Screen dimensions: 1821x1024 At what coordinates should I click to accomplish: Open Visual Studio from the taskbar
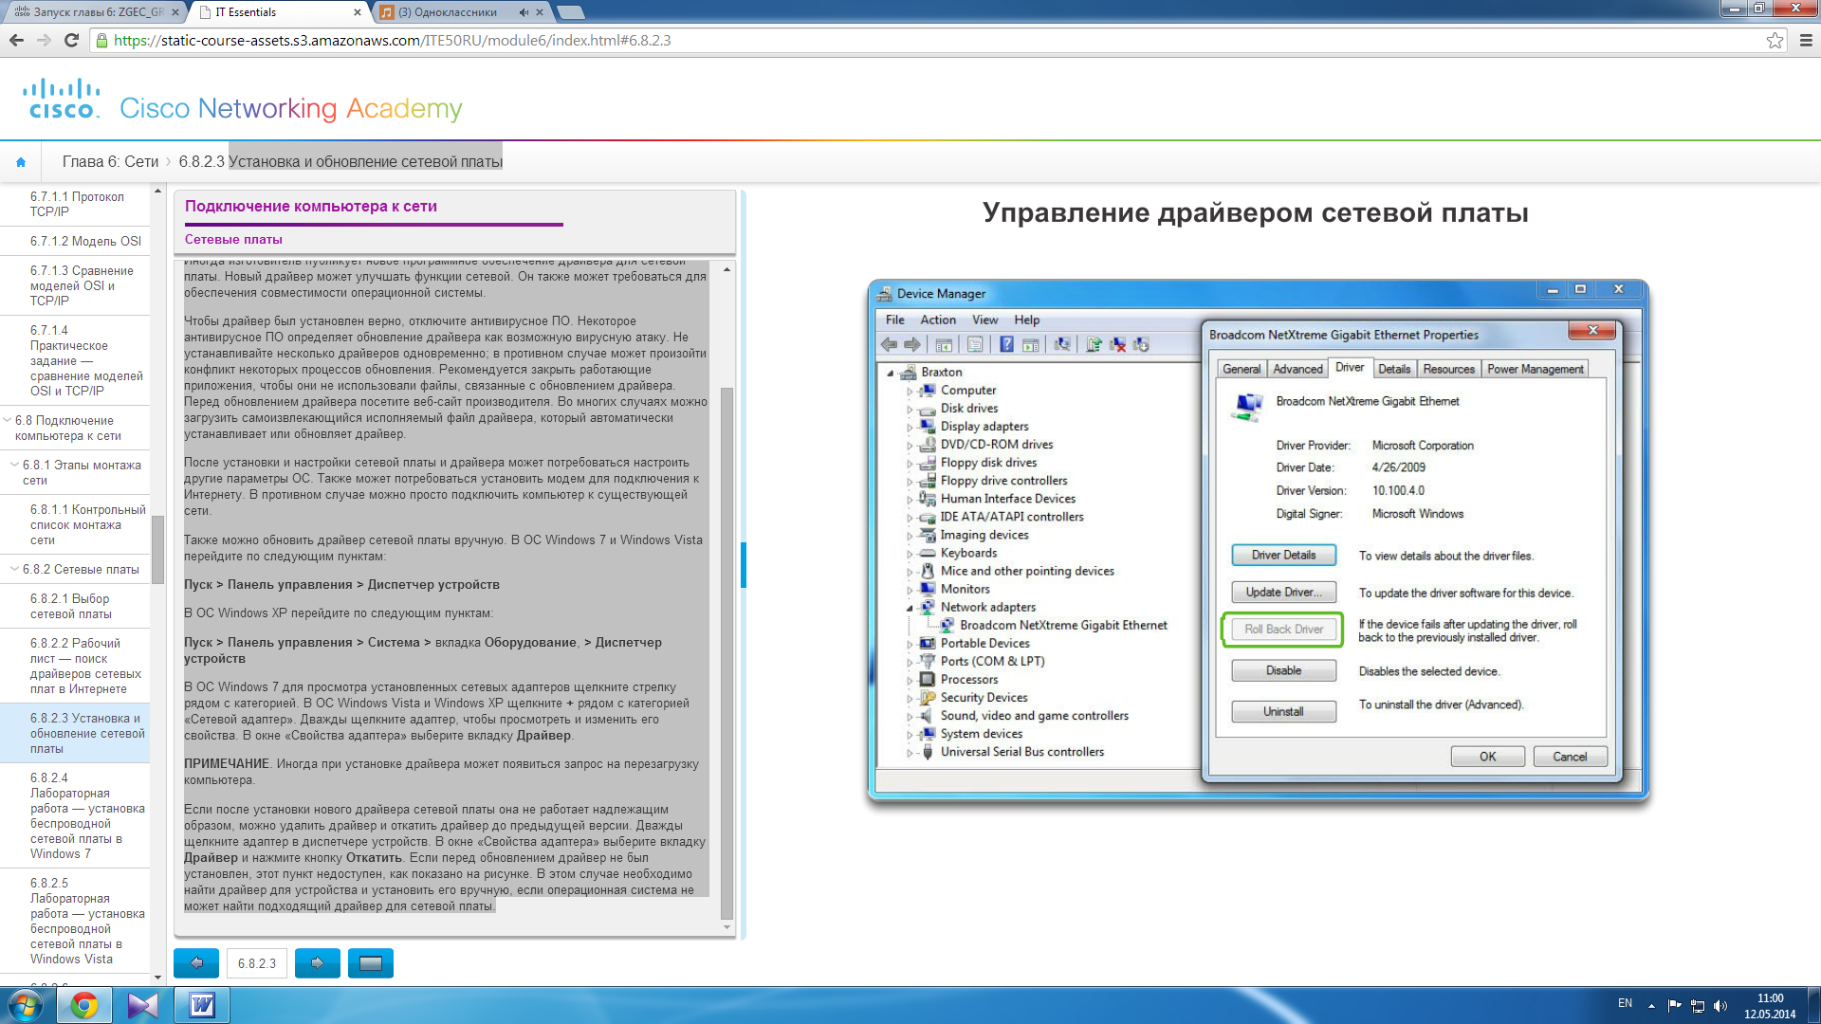pyautogui.click(x=143, y=1005)
